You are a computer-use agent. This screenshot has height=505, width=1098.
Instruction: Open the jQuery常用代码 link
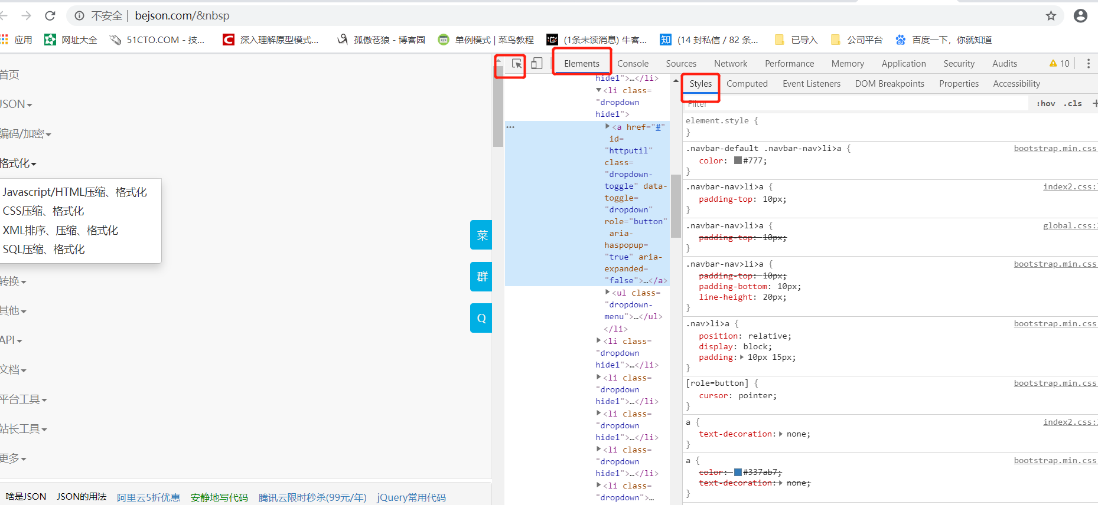[x=412, y=497]
